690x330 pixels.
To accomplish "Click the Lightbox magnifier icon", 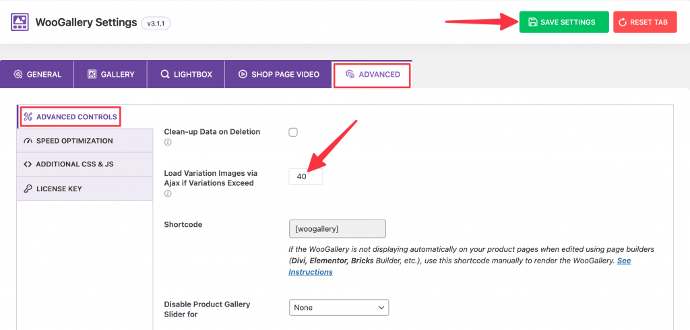I will 165,74.
